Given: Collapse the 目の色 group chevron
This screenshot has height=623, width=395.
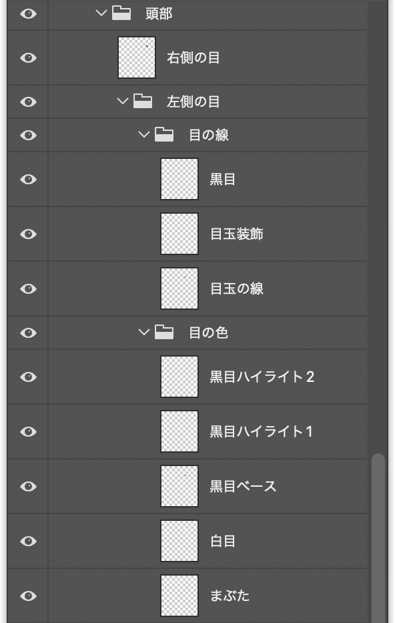Looking at the screenshot, I should coord(143,332).
